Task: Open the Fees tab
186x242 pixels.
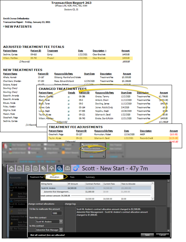Action: 72,177
